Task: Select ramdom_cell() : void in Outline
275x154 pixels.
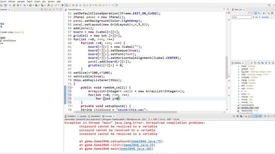Action: tap(250, 108)
